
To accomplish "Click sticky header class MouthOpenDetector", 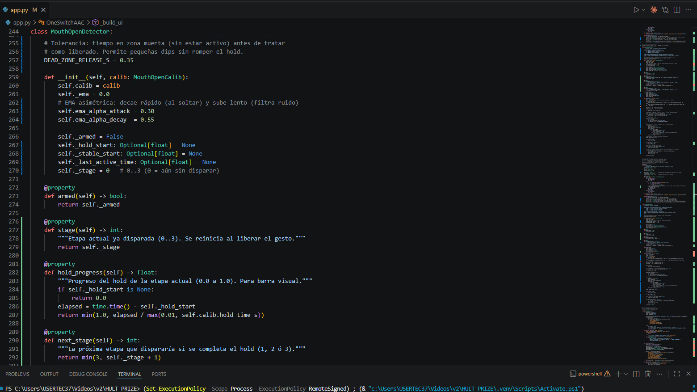I will [71, 31].
